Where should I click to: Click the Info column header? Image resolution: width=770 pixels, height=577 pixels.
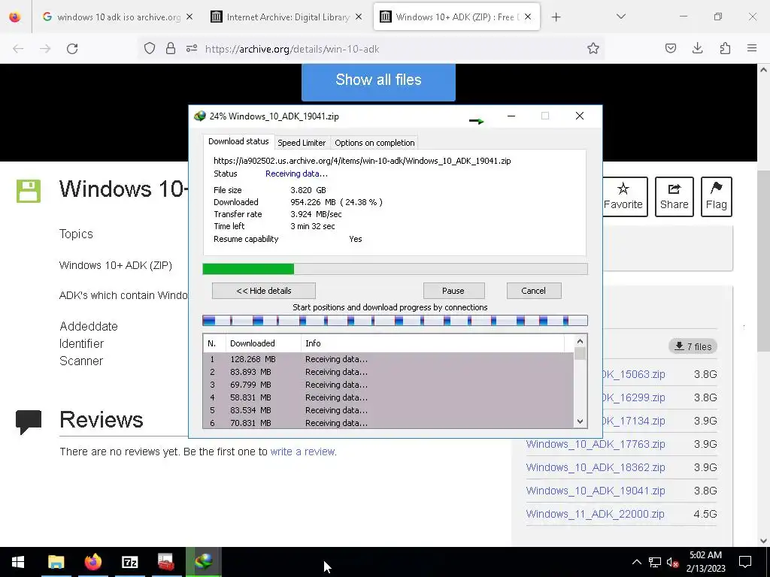[x=432, y=343]
